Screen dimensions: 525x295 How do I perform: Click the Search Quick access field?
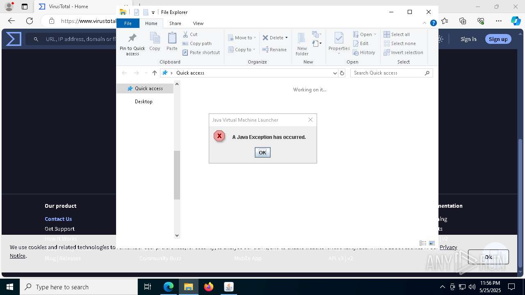[391, 73]
